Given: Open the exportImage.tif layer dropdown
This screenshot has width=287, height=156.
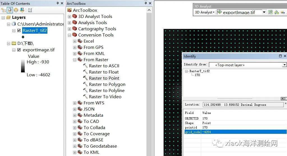Looking at the screenshot, I should pyautogui.click(x=264, y=12).
